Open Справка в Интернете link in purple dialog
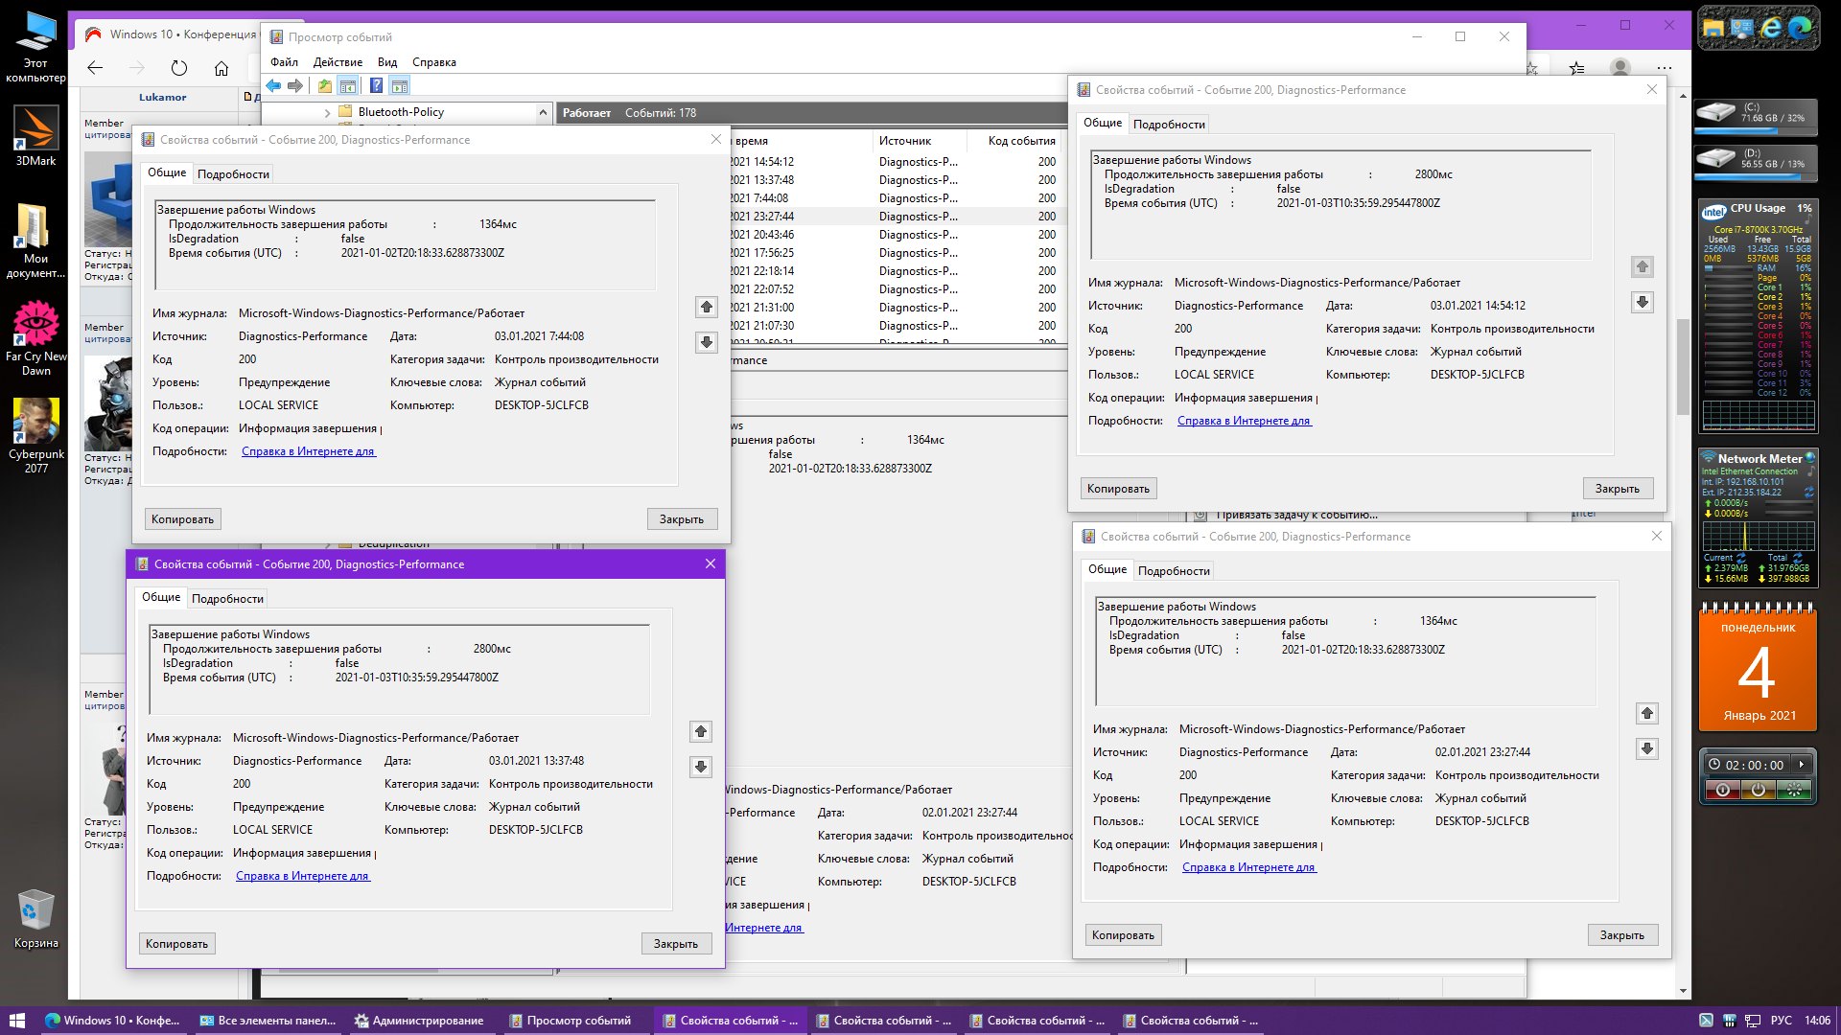The width and height of the screenshot is (1841, 1035). pyautogui.click(x=303, y=876)
